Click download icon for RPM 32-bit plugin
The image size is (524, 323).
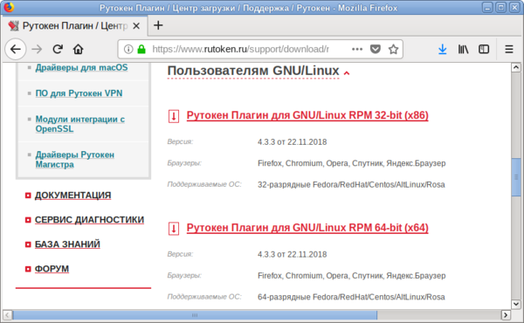coord(174,116)
